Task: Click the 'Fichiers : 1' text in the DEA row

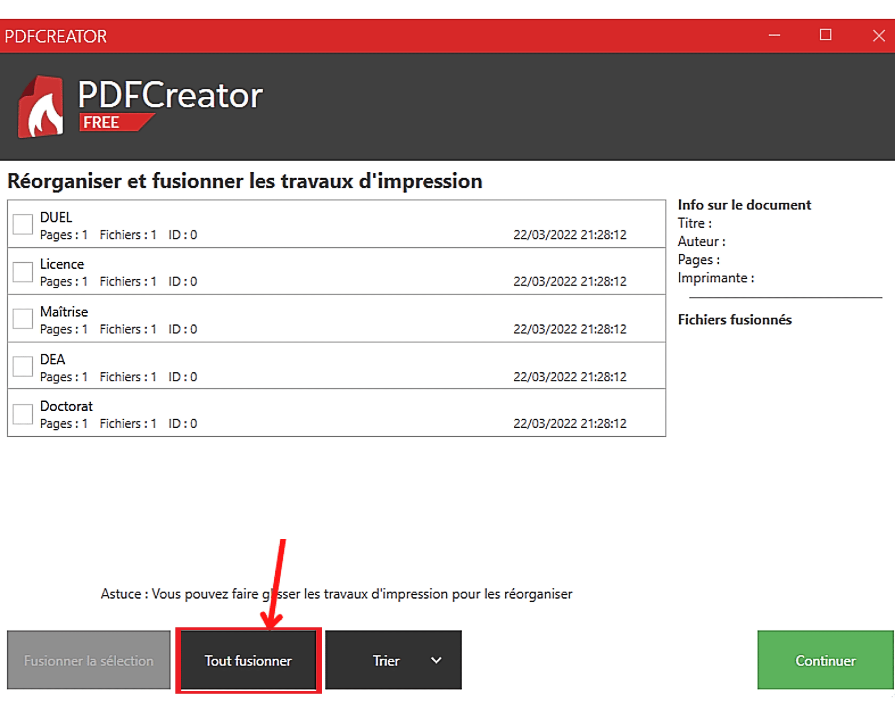Action: (128, 377)
